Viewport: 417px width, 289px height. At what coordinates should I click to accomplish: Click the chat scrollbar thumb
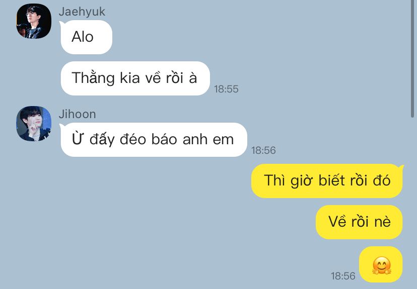pyautogui.click(x=412, y=58)
